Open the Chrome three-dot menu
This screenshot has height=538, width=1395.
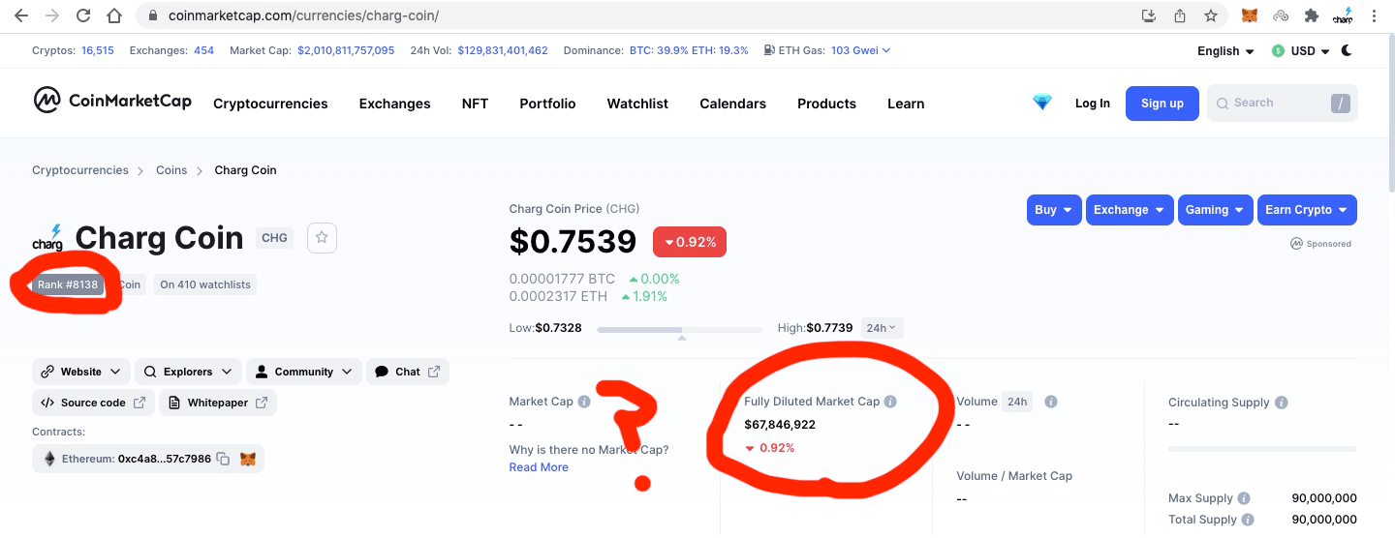(x=1375, y=15)
